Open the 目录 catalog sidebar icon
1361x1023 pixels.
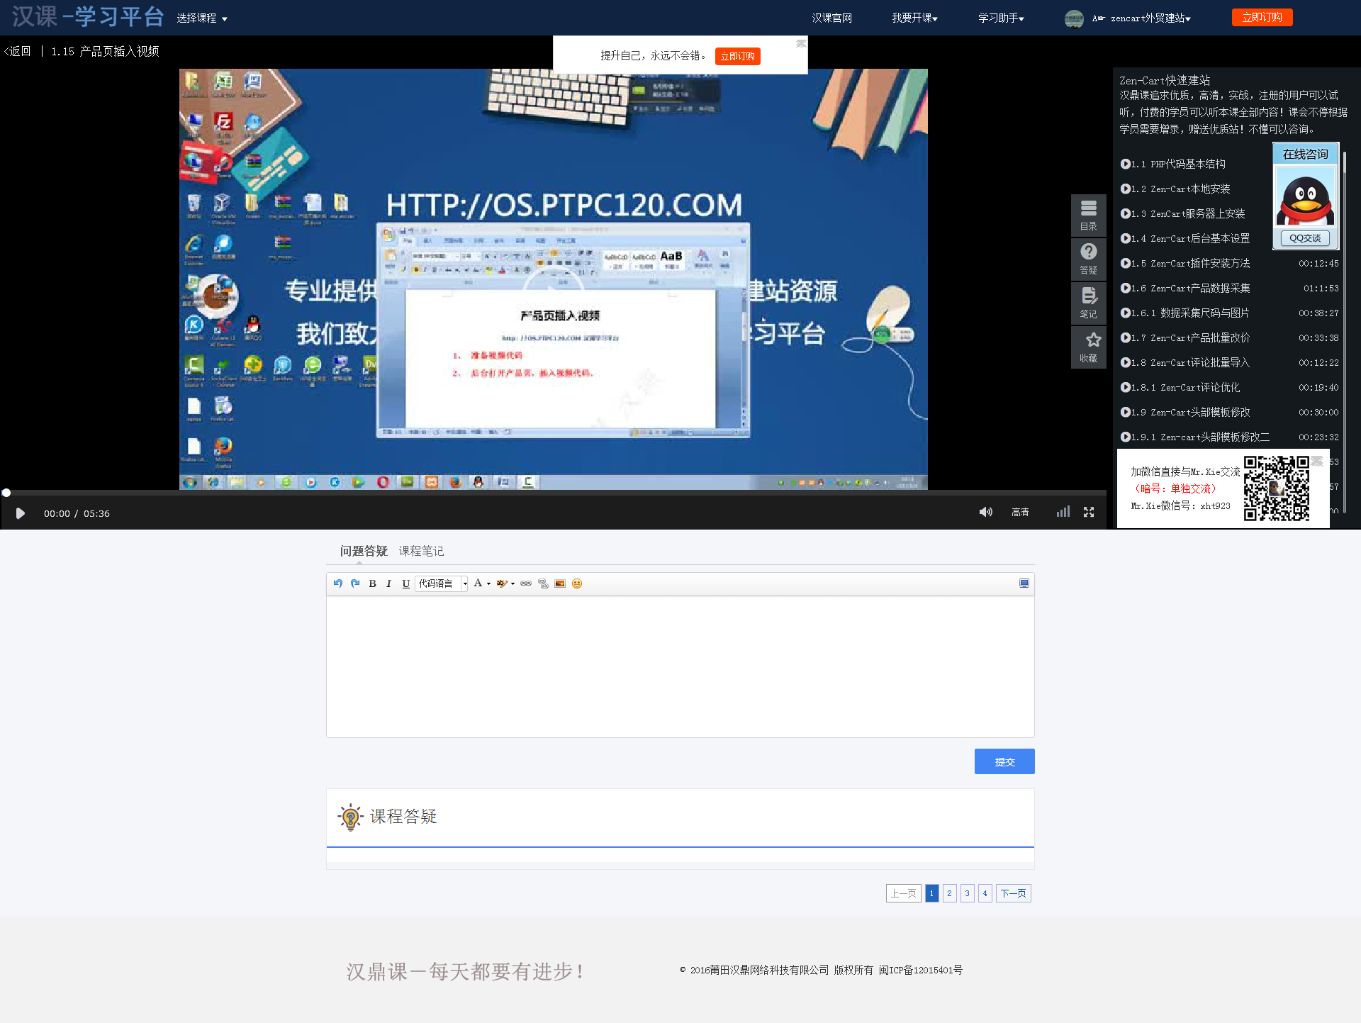coord(1088,215)
